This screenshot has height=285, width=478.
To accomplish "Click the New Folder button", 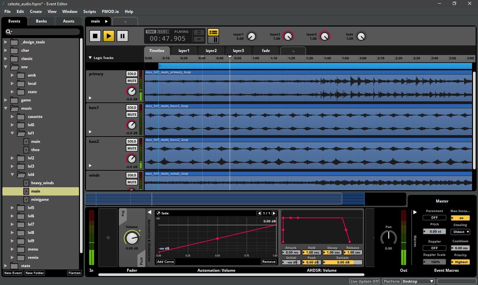I will pyautogui.click(x=35, y=273).
